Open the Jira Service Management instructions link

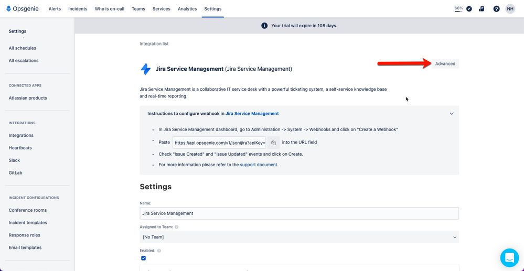point(252,114)
